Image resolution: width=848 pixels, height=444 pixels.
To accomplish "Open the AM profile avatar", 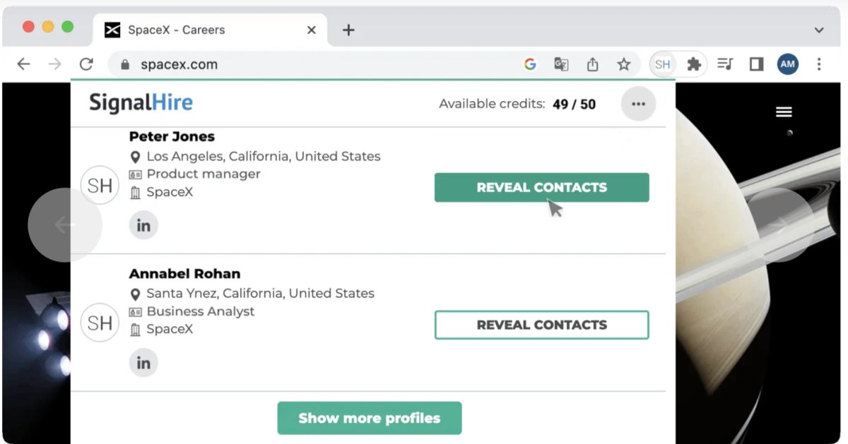I will pyautogui.click(x=787, y=64).
